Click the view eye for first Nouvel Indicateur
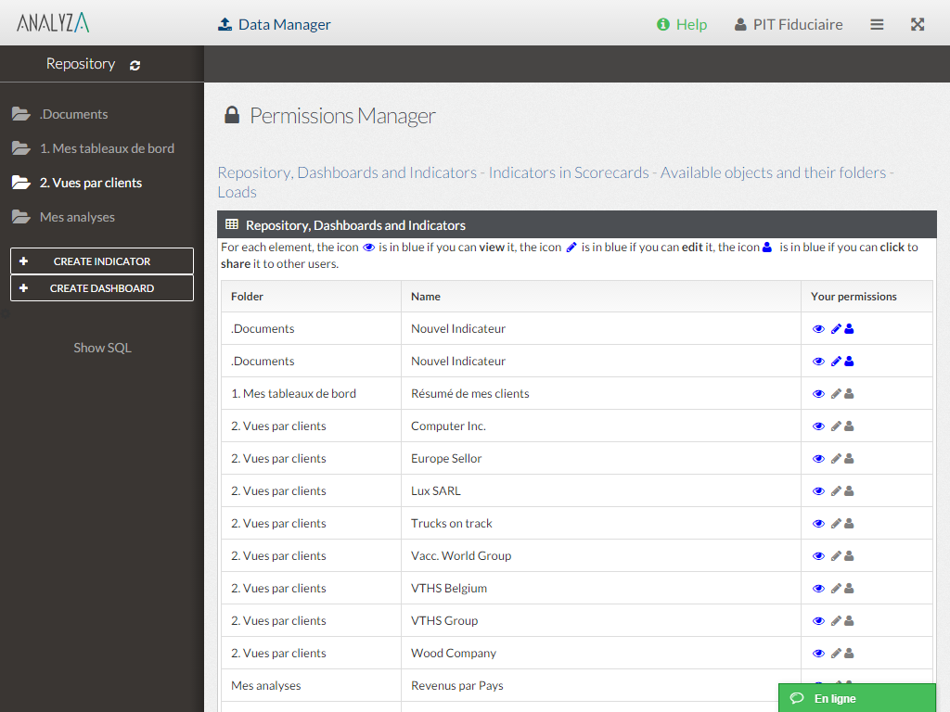 coord(818,329)
